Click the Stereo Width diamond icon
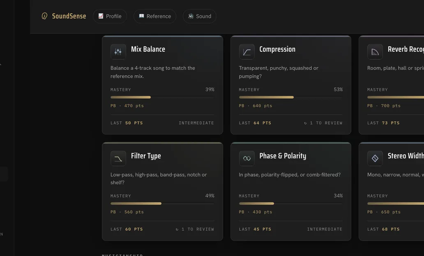 [x=375, y=158]
